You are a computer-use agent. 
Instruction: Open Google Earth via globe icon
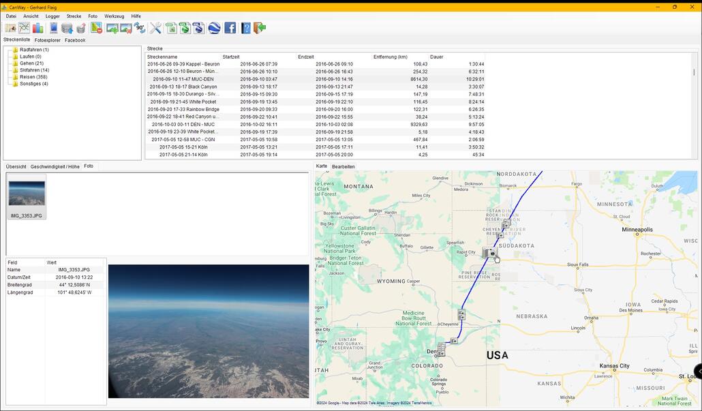pyautogui.click(x=214, y=28)
